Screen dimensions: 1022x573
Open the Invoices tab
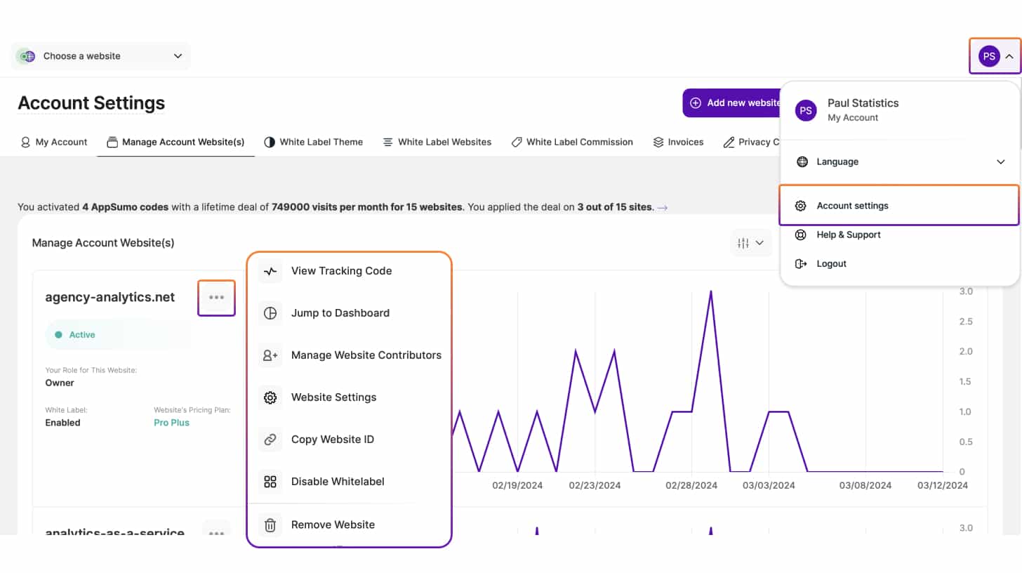click(x=677, y=142)
